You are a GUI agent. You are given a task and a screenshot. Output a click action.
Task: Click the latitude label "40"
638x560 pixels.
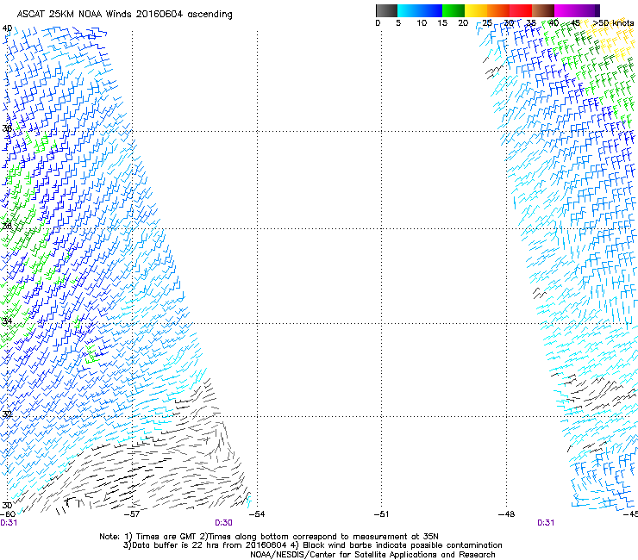(7, 28)
